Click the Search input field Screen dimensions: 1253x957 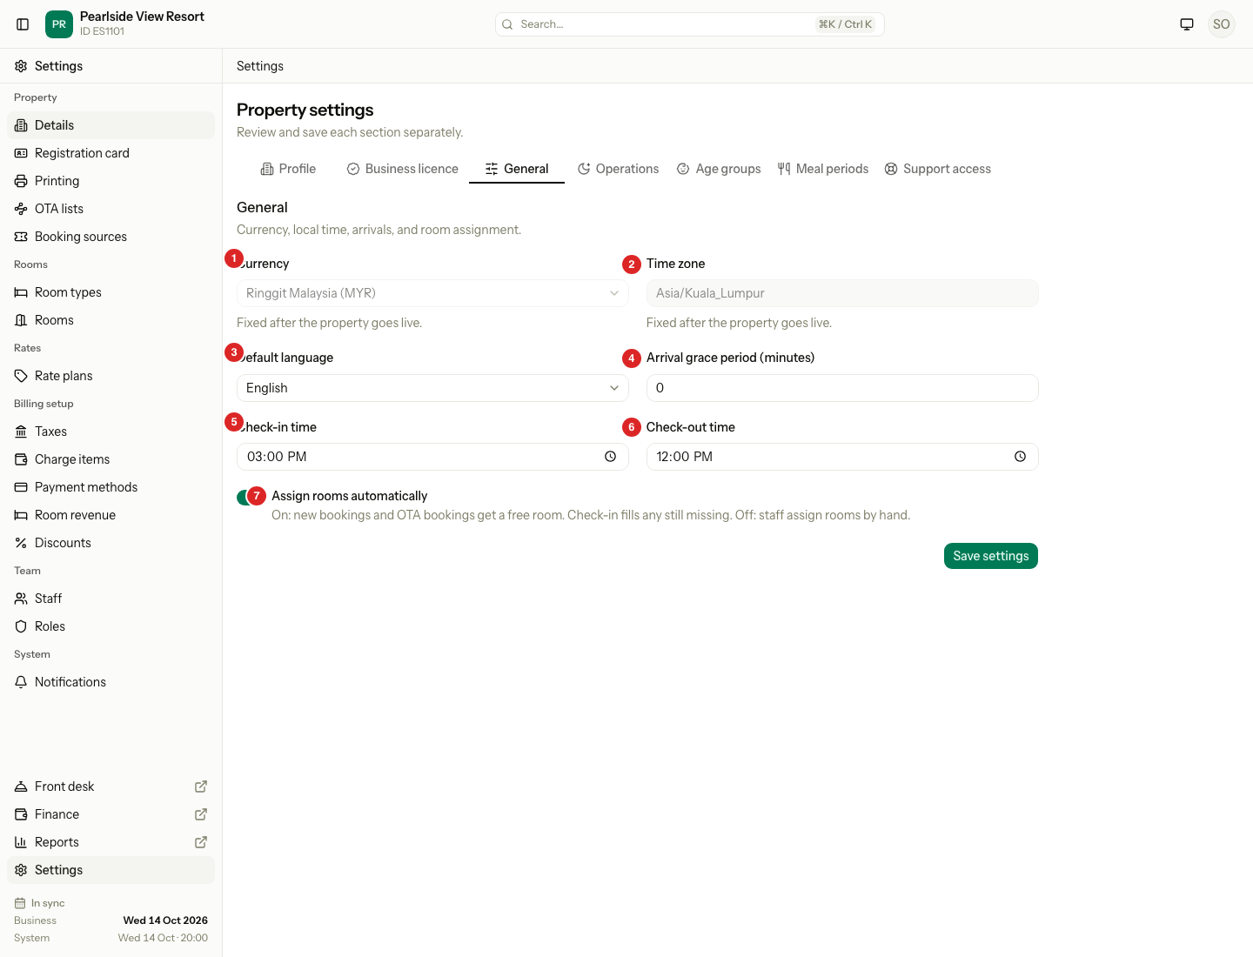pos(690,24)
